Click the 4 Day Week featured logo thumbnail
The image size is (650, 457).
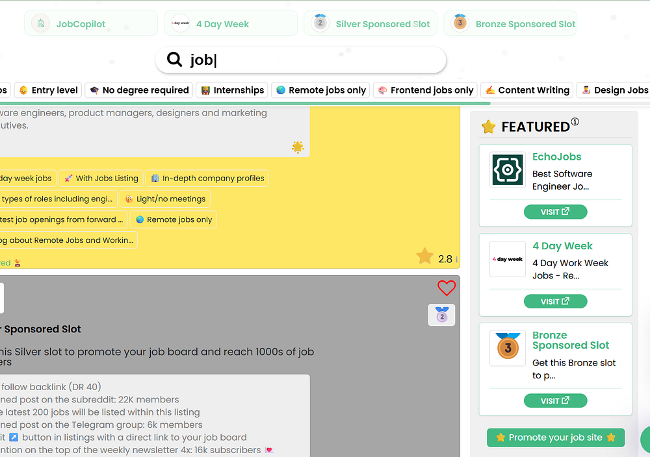(508, 259)
